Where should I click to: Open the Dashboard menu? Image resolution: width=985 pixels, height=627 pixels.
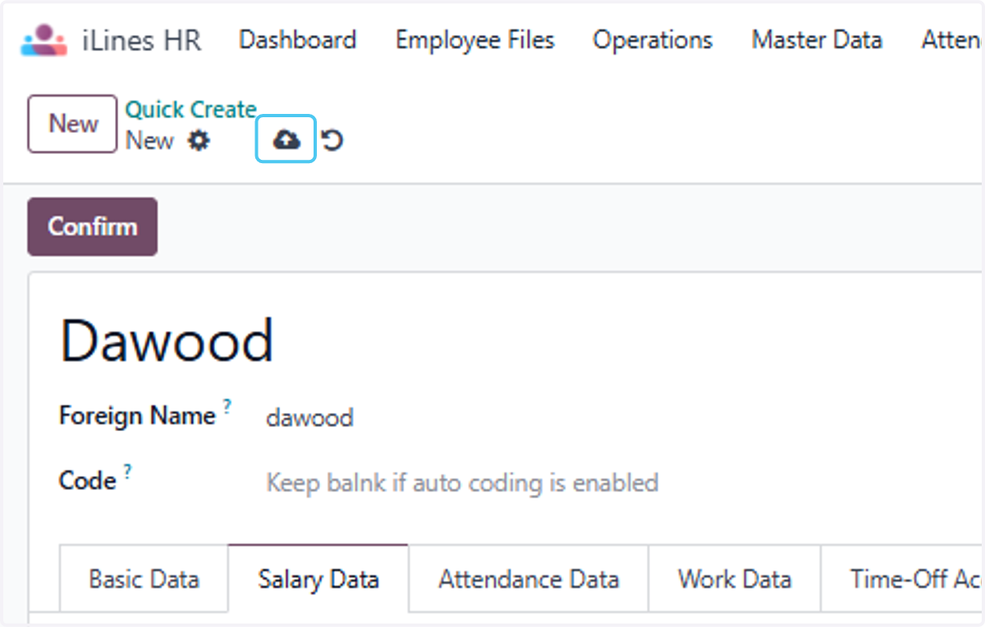297,40
